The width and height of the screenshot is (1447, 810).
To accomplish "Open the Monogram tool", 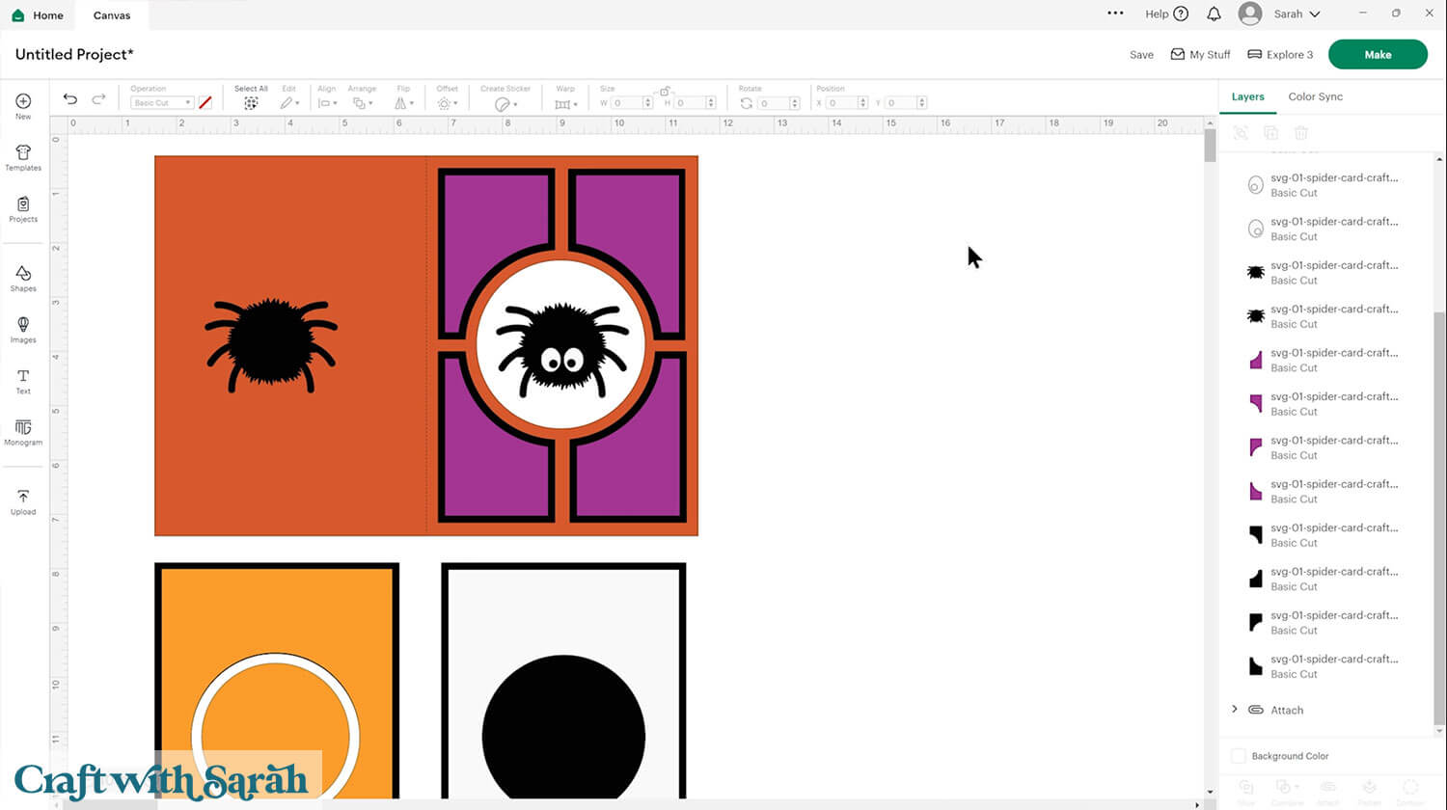I will click(x=22, y=432).
